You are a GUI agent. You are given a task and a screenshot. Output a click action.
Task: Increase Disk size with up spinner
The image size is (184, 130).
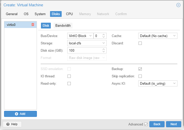(x=104, y=49)
